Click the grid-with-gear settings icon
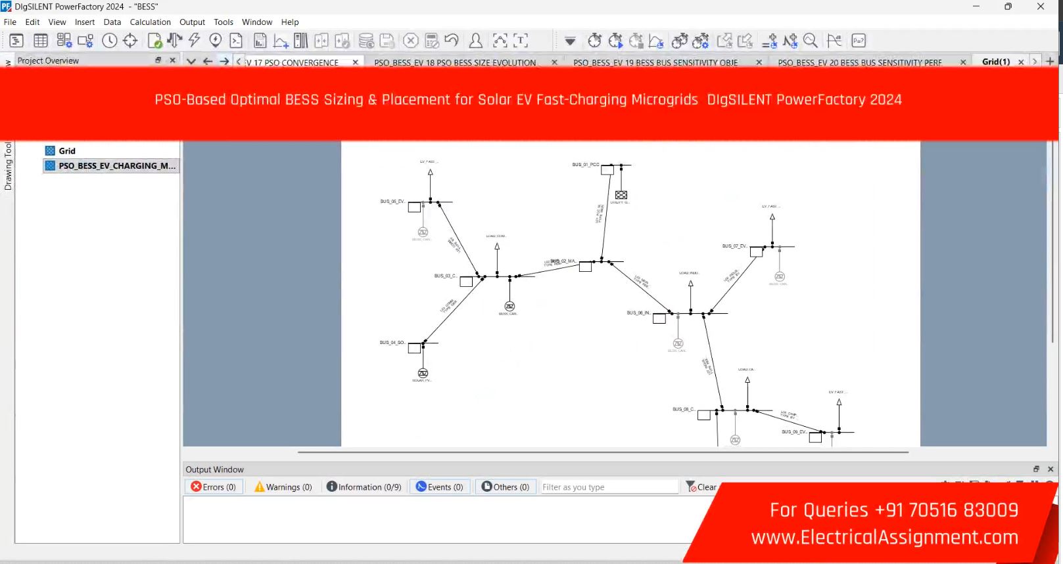This screenshot has width=1063, height=564. tap(64, 41)
